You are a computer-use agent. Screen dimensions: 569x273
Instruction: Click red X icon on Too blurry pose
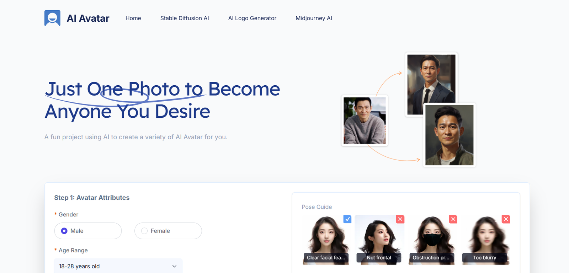[x=506, y=219]
